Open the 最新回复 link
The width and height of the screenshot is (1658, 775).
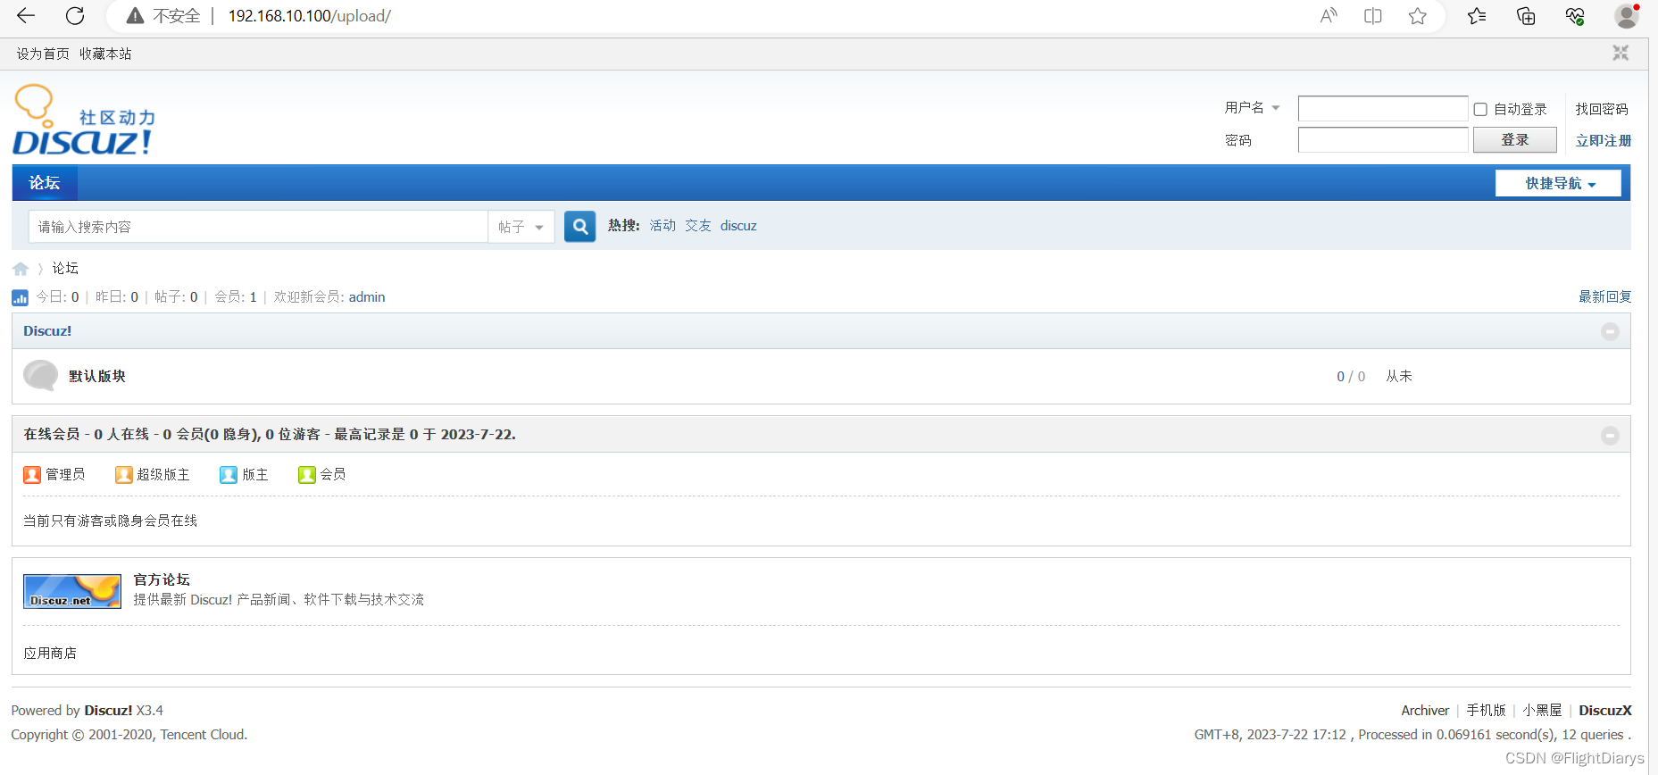(x=1604, y=296)
